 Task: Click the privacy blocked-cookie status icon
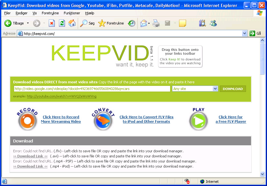coord(187,182)
